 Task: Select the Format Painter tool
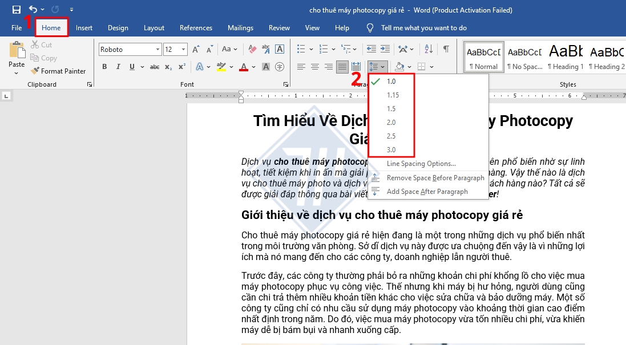point(59,71)
